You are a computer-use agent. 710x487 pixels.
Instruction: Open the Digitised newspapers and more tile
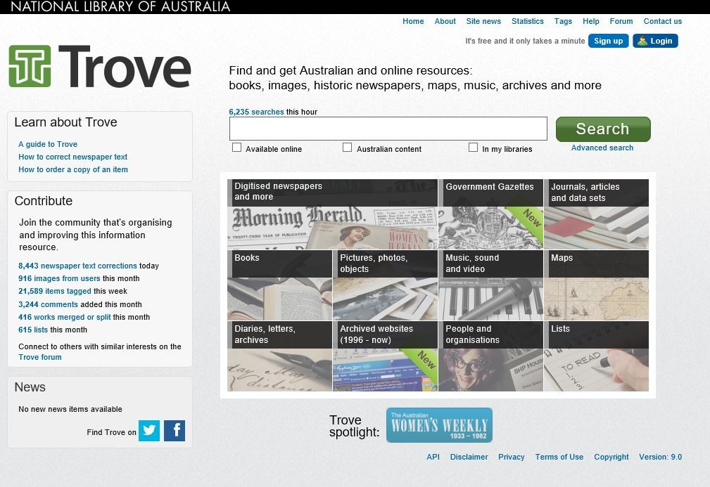coord(332,214)
